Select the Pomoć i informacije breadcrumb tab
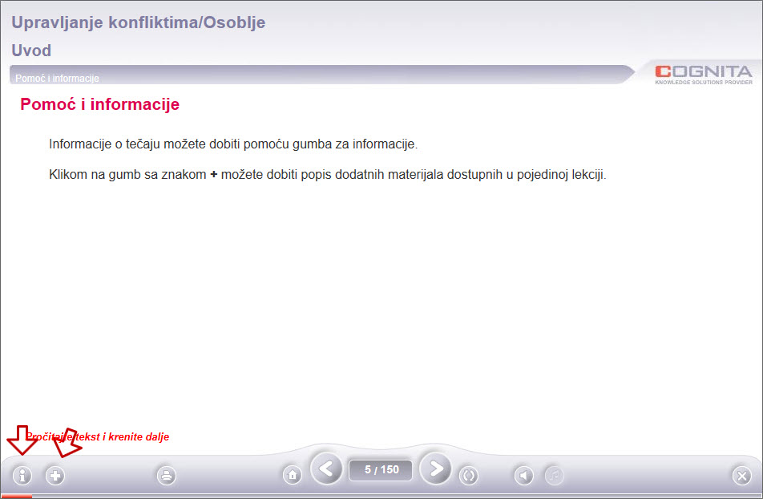Image resolution: width=763 pixels, height=499 pixels. point(57,79)
